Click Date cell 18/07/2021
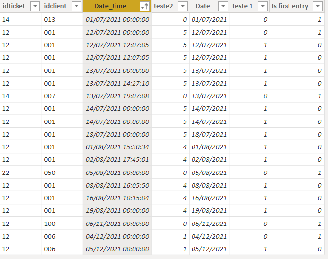Screen dimensions: 328x259 [209, 134]
